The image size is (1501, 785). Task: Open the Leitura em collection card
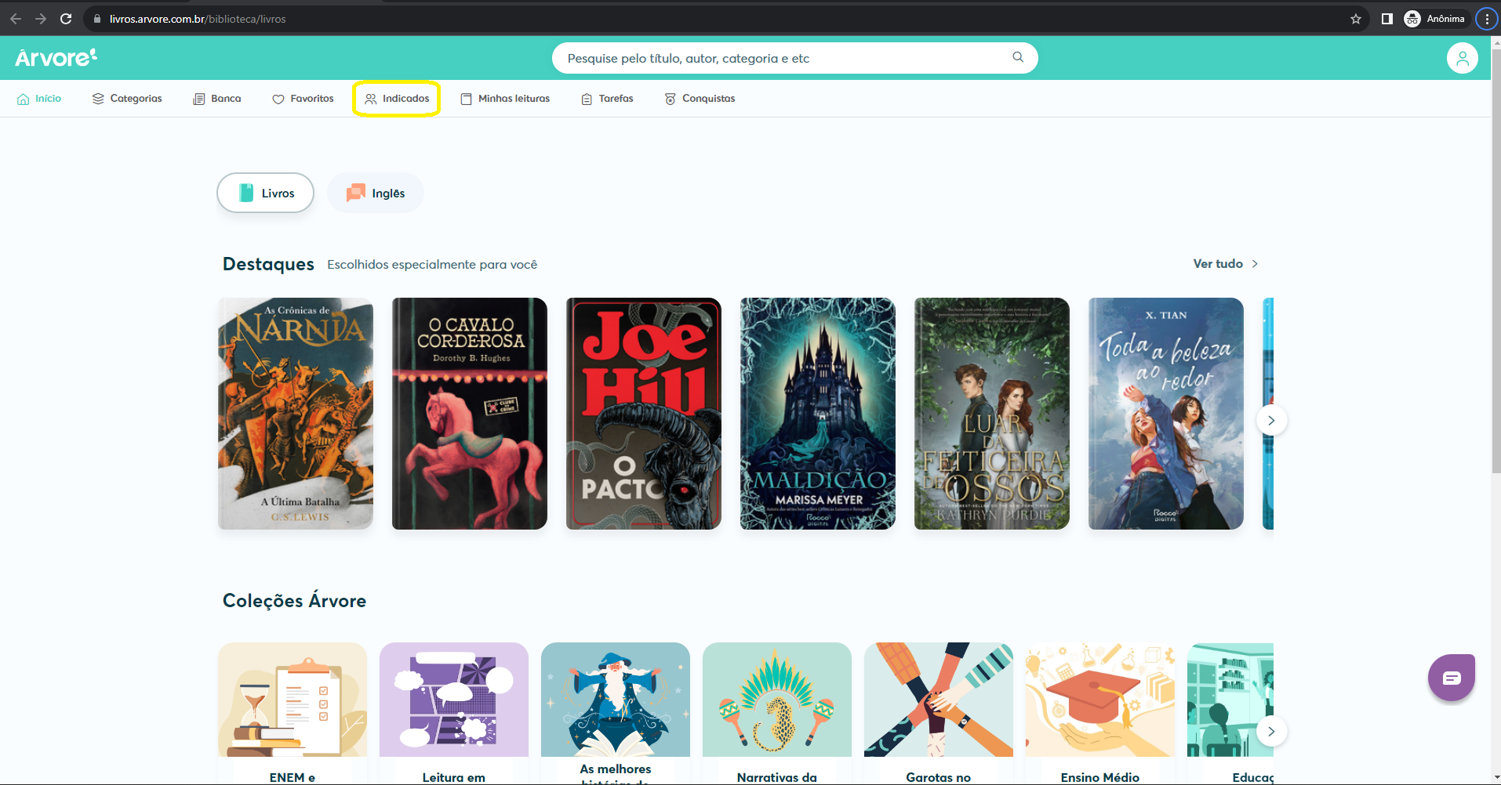tap(454, 713)
